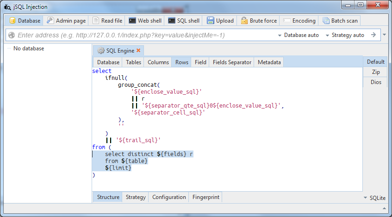Maximize the jSQL Injection window
Screen dimensions: 392x217
[360, 5]
